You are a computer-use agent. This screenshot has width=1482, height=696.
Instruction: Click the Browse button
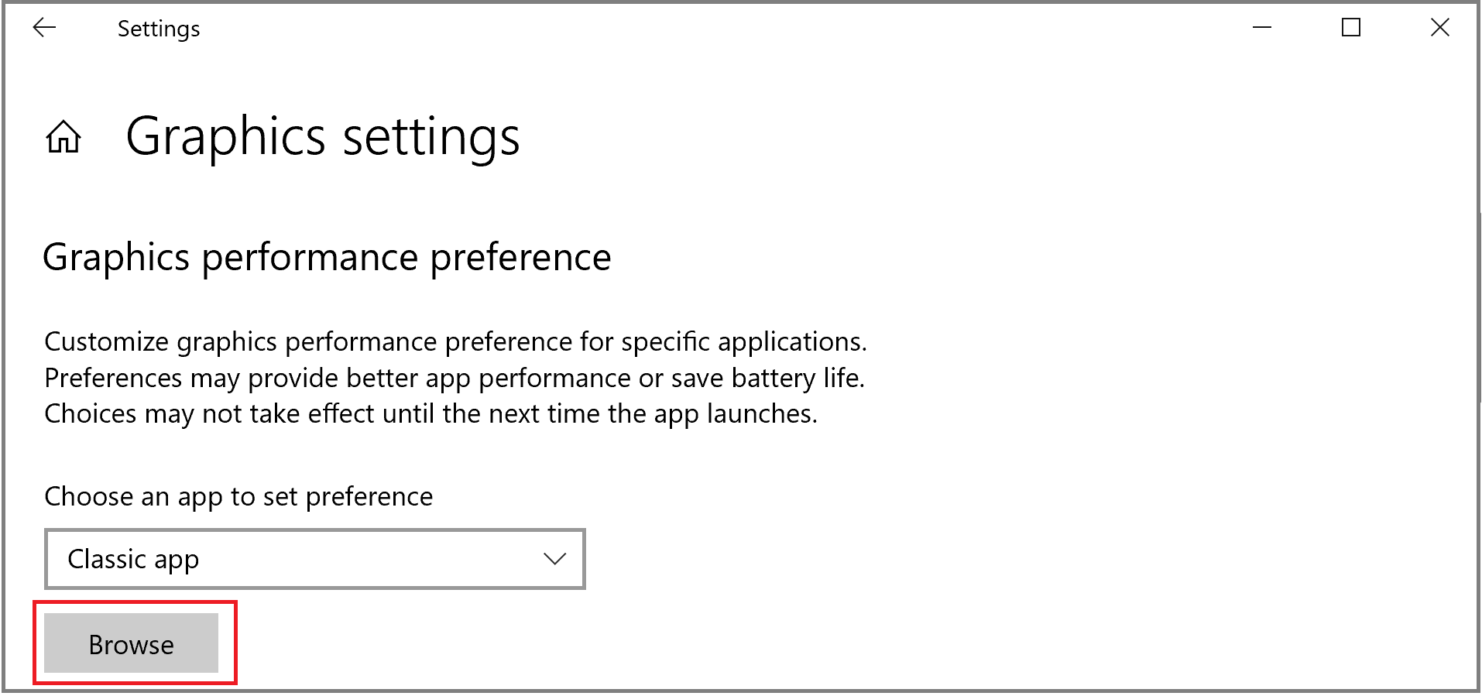pos(131,644)
